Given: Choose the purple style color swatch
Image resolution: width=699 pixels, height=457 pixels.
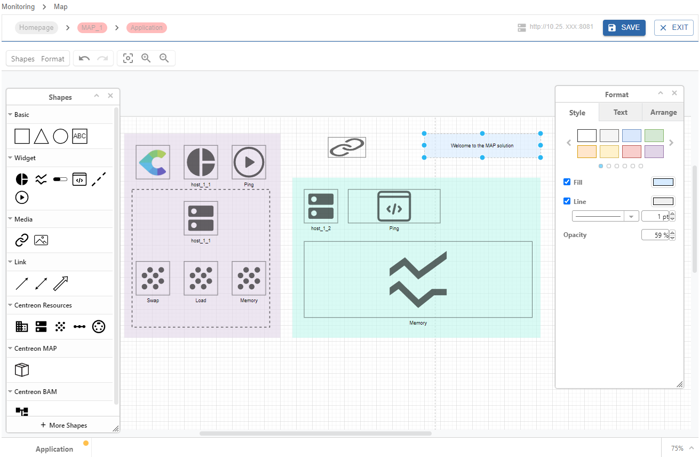Looking at the screenshot, I should tap(654, 152).
